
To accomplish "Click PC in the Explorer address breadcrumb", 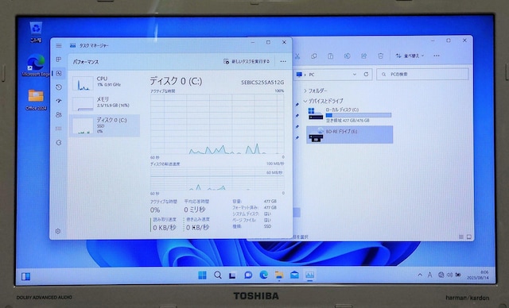I will click(x=312, y=75).
